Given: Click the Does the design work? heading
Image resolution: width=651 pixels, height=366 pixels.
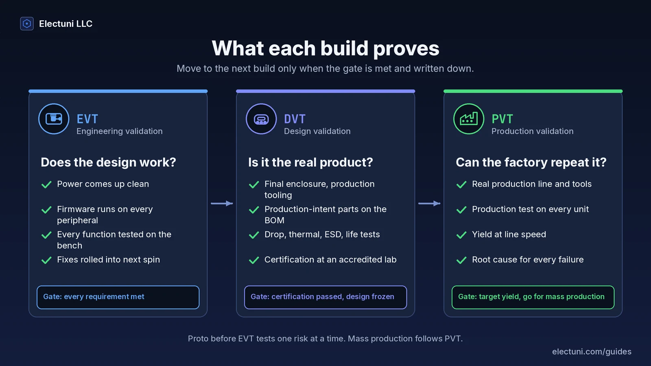Looking at the screenshot, I should click(x=108, y=162).
